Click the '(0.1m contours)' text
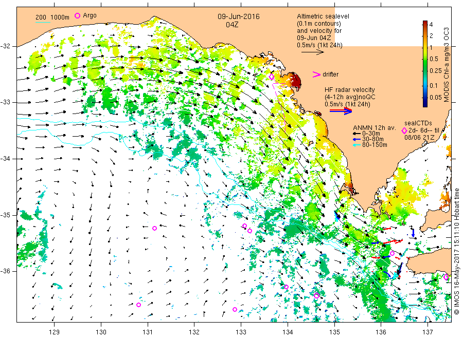463x339 pixels. coord(318,24)
